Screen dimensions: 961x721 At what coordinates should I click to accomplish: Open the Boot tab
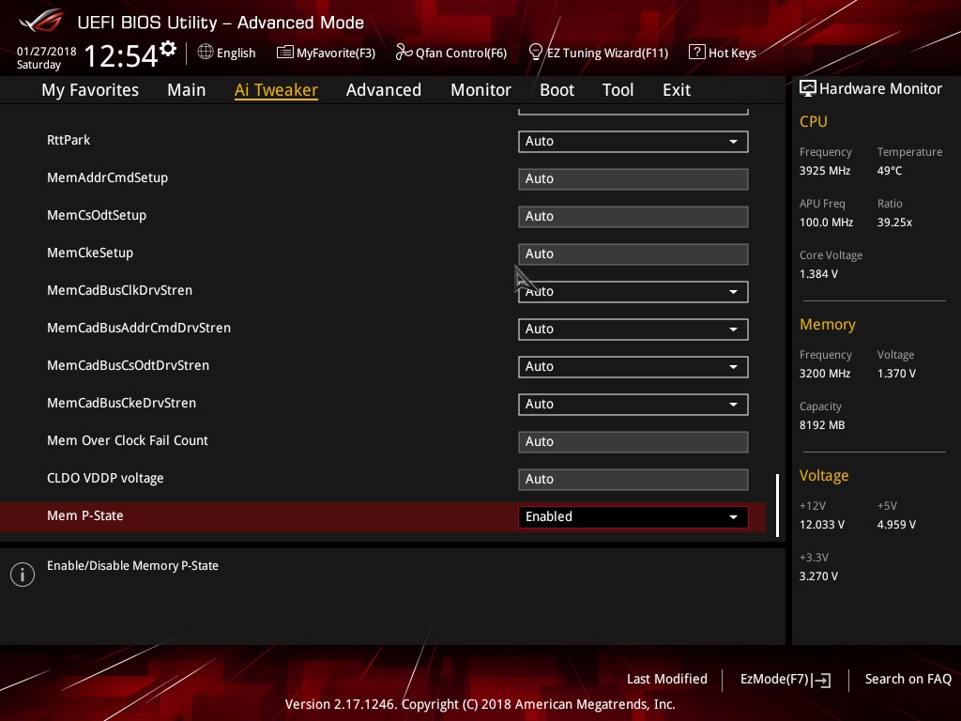pyautogui.click(x=557, y=90)
